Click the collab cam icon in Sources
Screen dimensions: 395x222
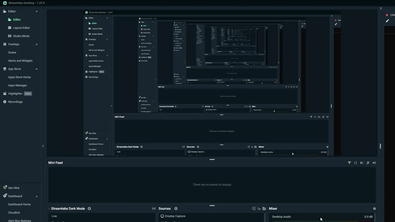[259, 208]
